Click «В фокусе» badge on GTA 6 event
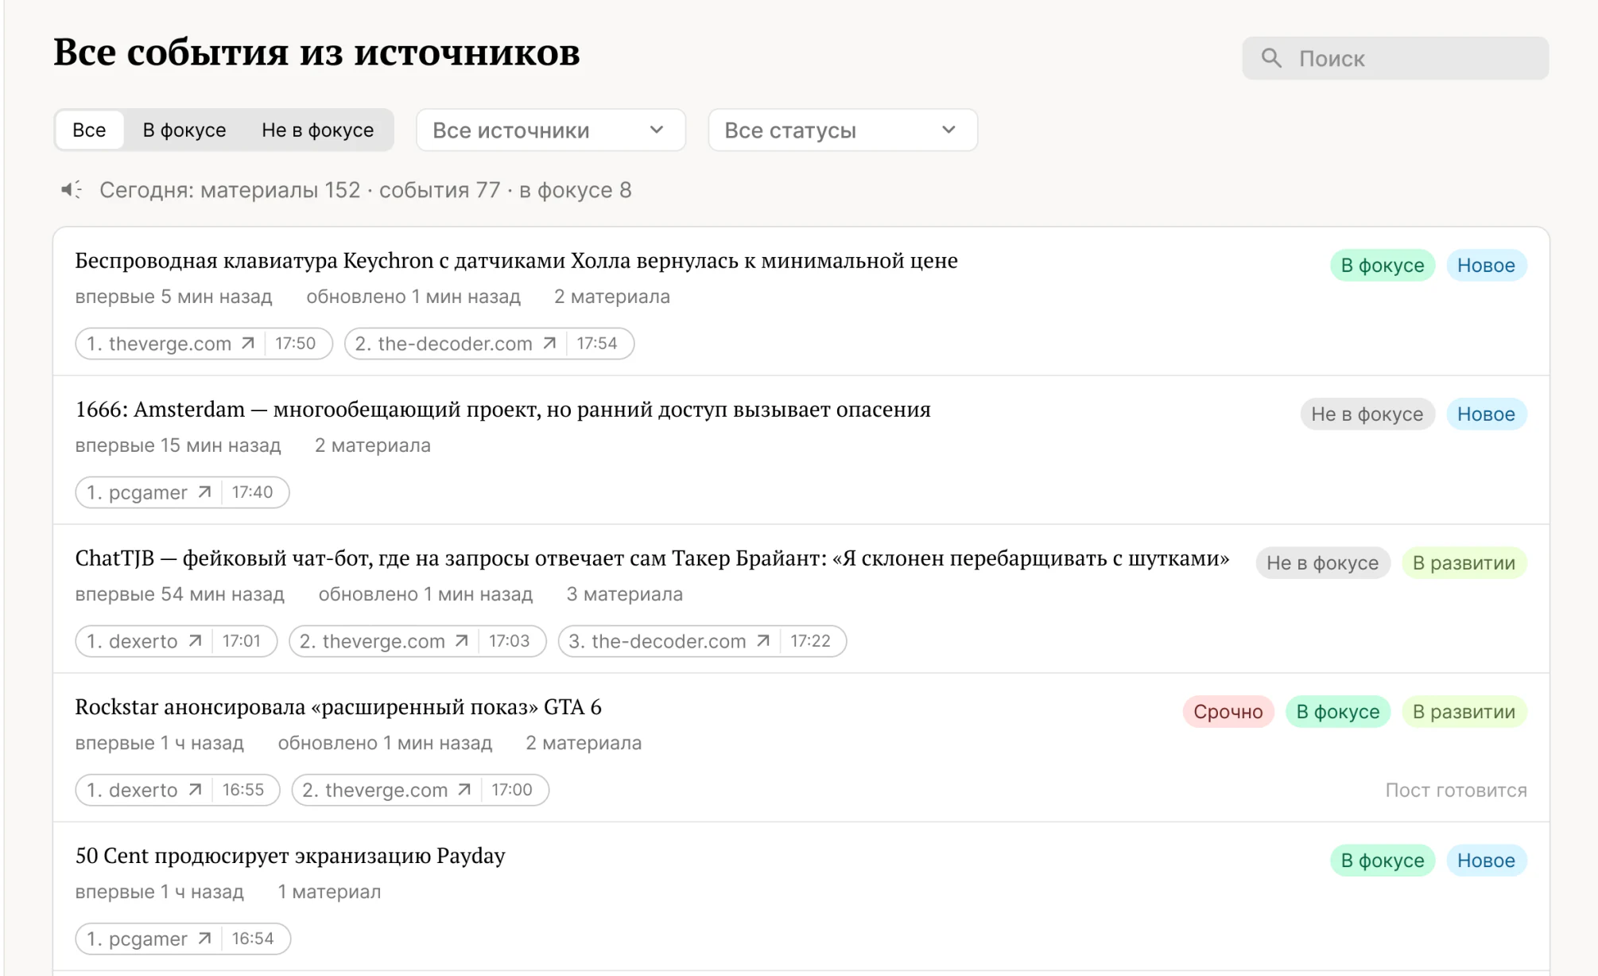This screenshot has height=976, width=1598. pyautogui.click(x=1338, y=711)
